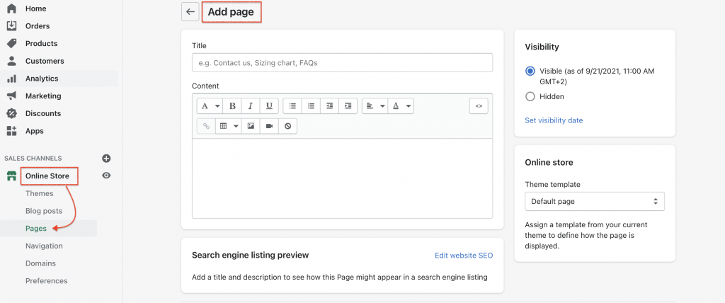
Task: Select the Visible radio option
Action: 530,72
